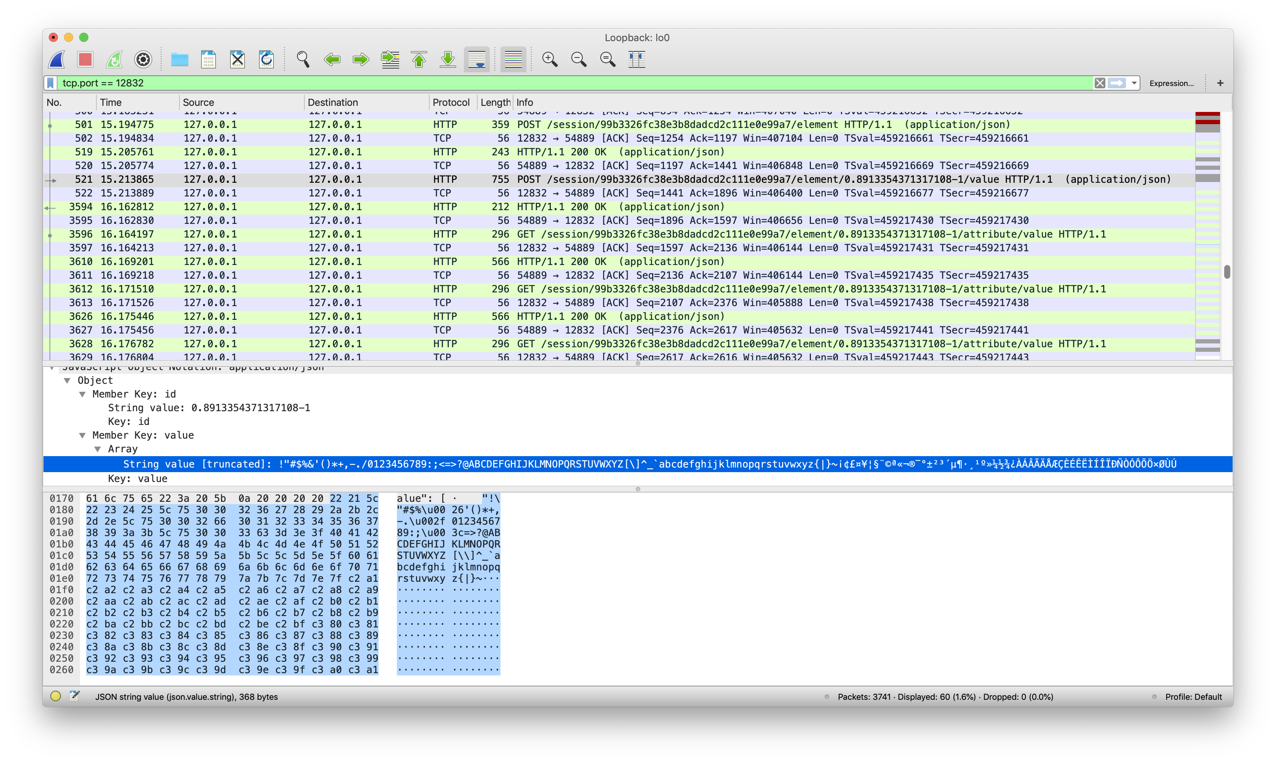Open capture options gear icon
Viewport: 1276px width, 763px height.
pos(143,60)
